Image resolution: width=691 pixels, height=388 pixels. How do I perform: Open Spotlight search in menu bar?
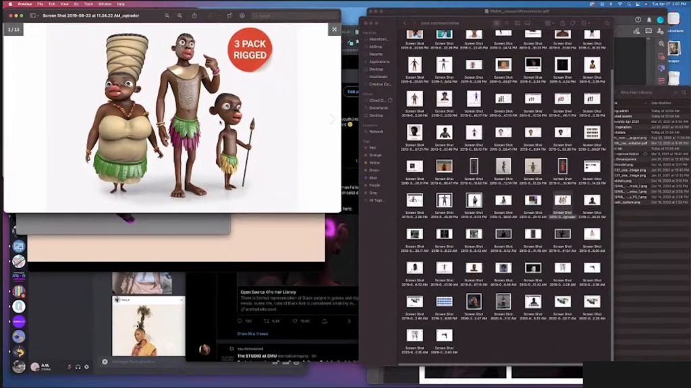(629, 4)
